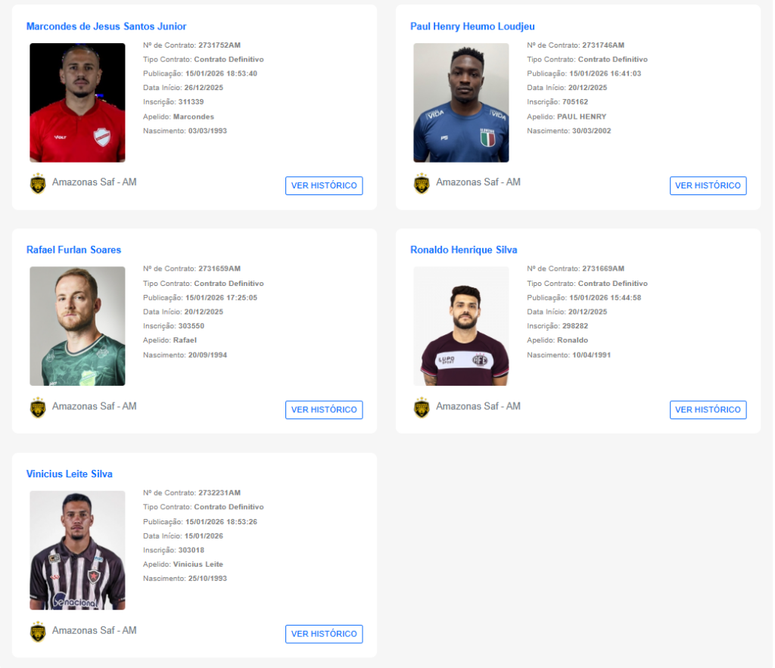Click player photo in Marcondes card

(x=77, y=103)
